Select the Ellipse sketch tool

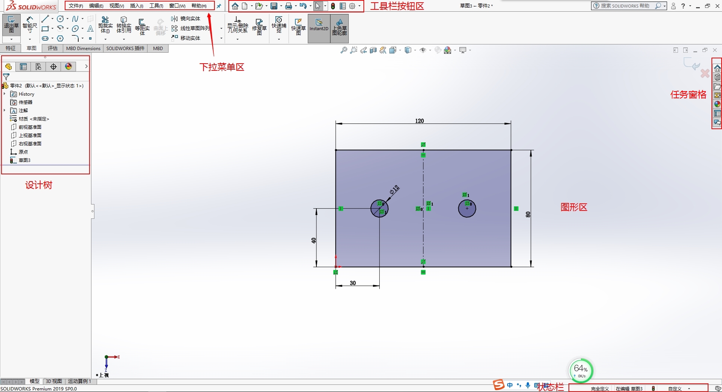click(75, 29)
